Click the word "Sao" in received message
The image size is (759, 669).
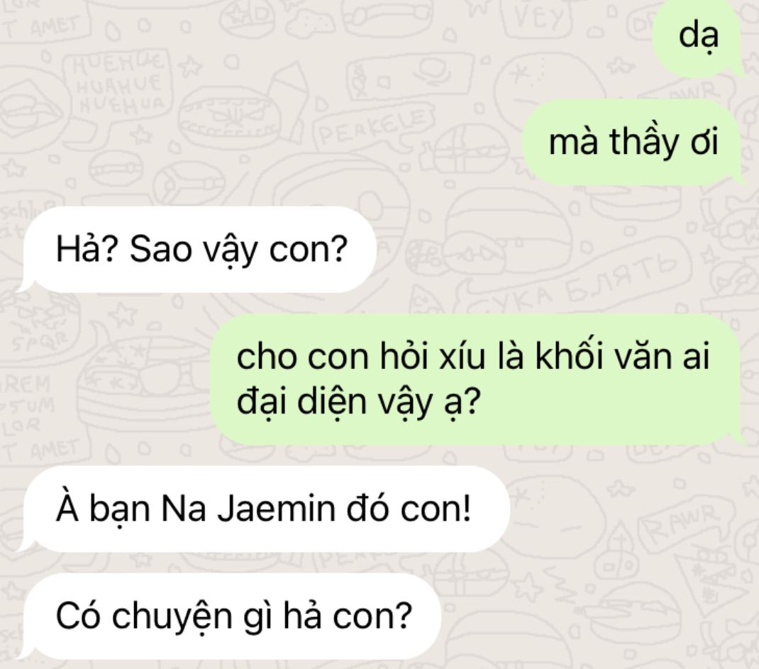pos(160,250)
